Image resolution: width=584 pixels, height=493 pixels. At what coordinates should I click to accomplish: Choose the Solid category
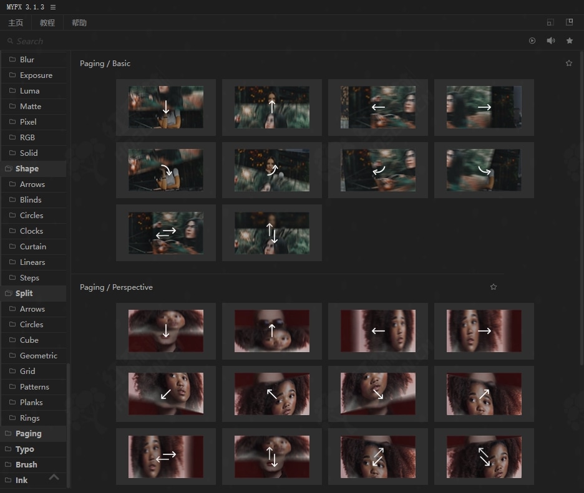point(34,153)
